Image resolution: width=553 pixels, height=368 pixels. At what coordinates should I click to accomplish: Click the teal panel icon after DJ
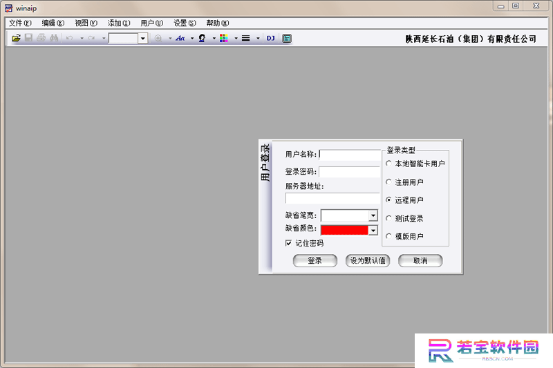[287, 38]
